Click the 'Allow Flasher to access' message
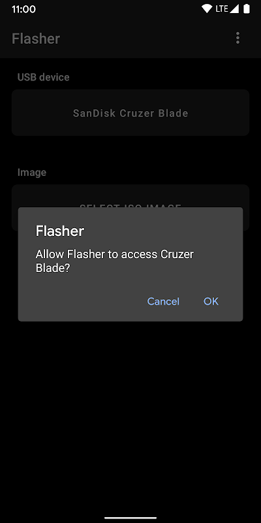Viewport: 261px width, 523px height. (x=115, y=261)
